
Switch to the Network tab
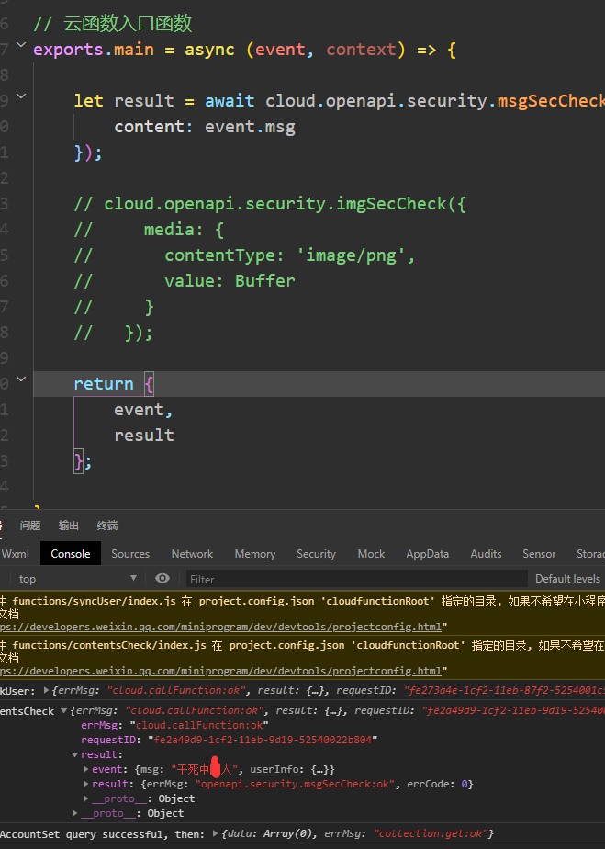pyautogui.click(x=192, y=553)
